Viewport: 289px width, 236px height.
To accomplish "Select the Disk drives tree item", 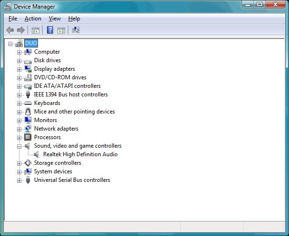I will [47, 60].
